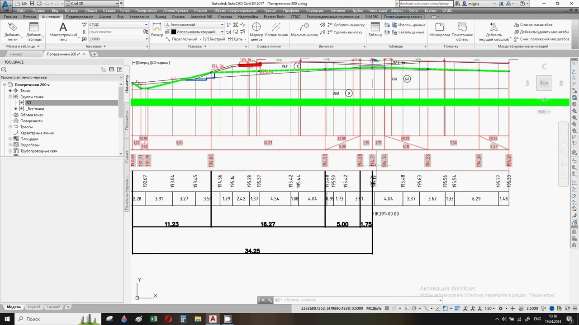The image size is (579, 325).
Task: Click Добавить/удалить масштабы button
Action: click(541, 32)
